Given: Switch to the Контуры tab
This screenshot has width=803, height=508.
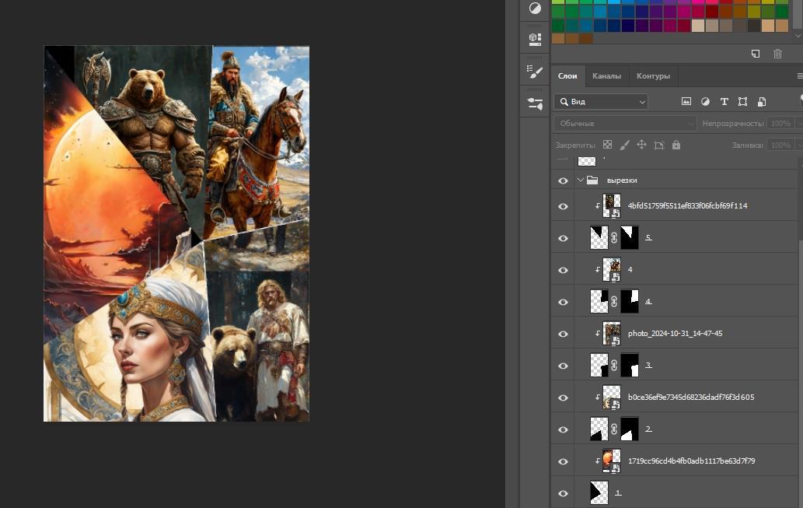Looking at the screenshot, I should tap(653, 76).
